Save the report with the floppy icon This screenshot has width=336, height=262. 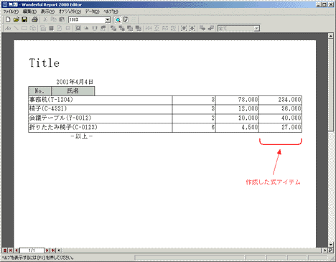[x=24, y=19]
